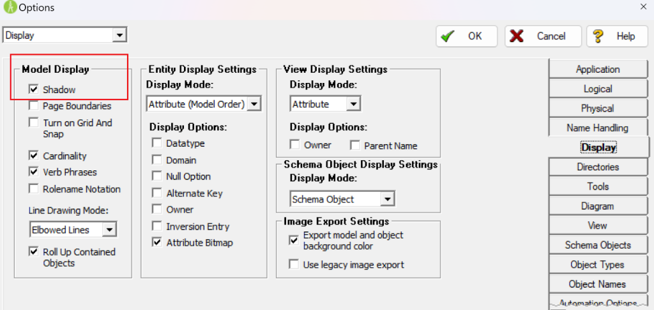The image size is (654, 310).
Task: Enable Inversion Entry checkbox
Action: (157, 226)
